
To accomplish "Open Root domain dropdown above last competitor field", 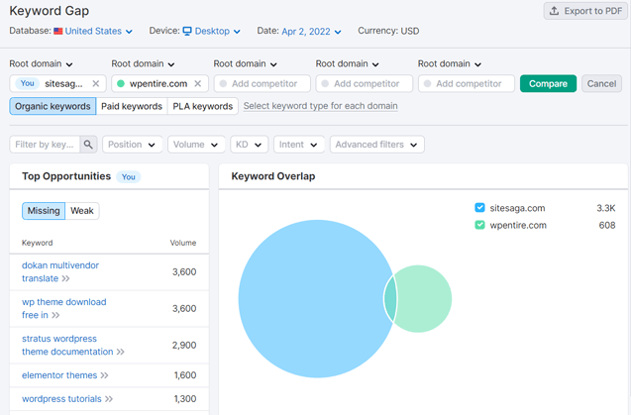I will pyautogui.click(x=449, y=64).
